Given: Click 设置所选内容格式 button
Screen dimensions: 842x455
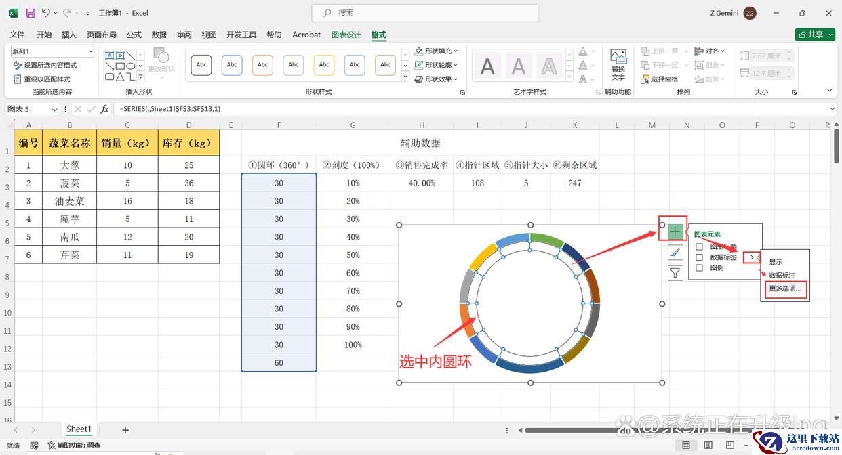Looking at the screenshot, I should pyautogui.click(x=45, y=65).
